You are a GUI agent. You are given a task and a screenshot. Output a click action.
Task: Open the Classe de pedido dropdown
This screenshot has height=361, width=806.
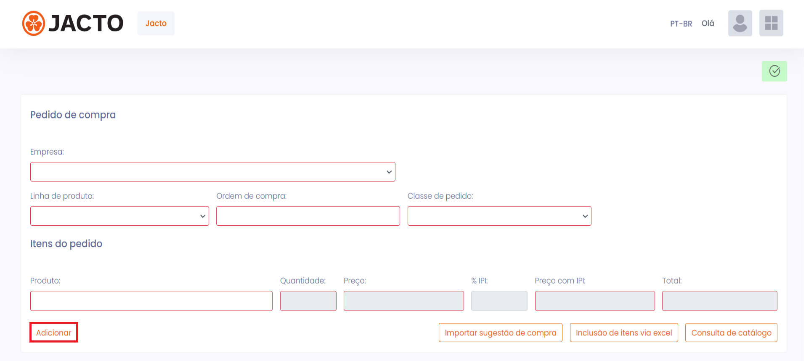pos(499,216)
